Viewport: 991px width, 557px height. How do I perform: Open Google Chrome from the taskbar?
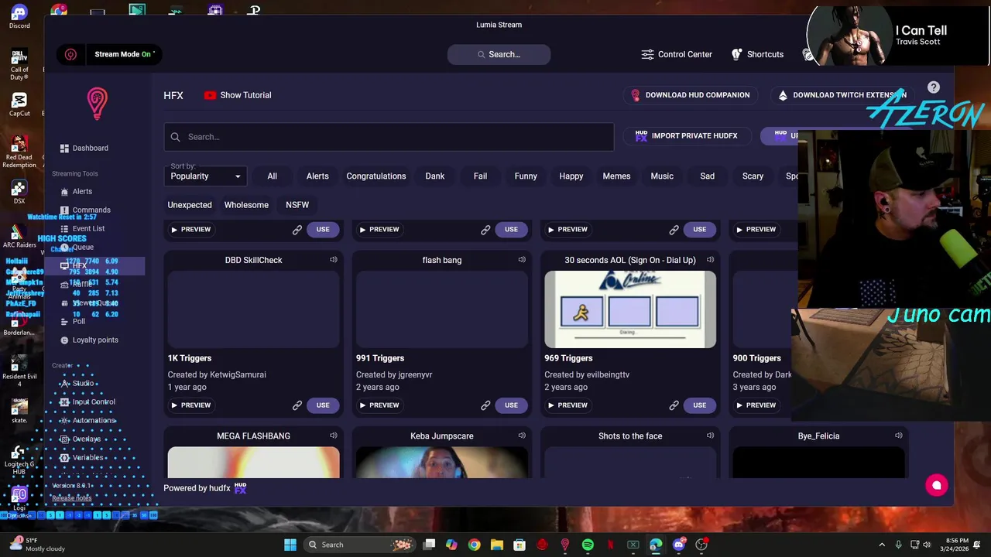(475, 545)
